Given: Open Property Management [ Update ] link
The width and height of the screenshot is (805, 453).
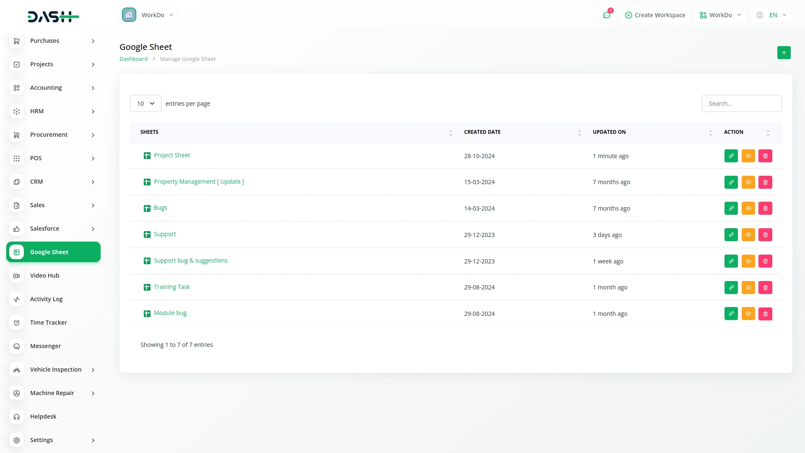Looking at the screenshot, I should (x=199, y=182).
